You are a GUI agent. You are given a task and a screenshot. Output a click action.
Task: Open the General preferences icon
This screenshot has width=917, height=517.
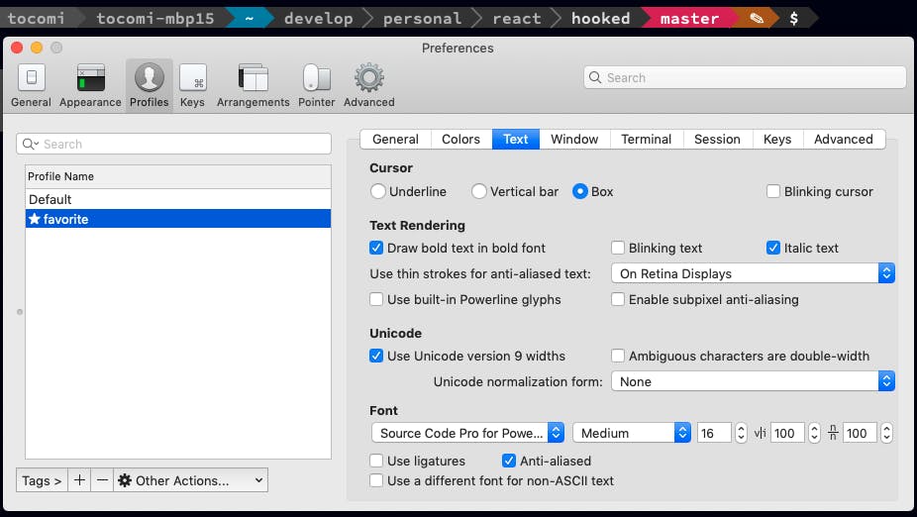(x=31, y=85)
